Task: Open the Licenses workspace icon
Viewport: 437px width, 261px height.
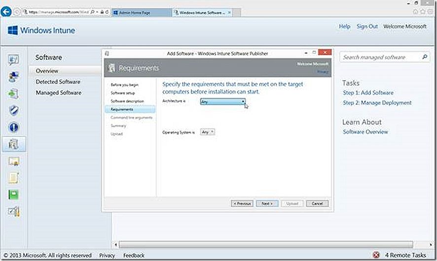Action: 13,161
